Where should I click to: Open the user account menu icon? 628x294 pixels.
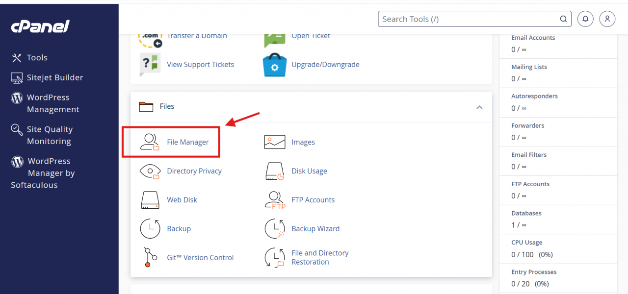click(x=607, y=19)
